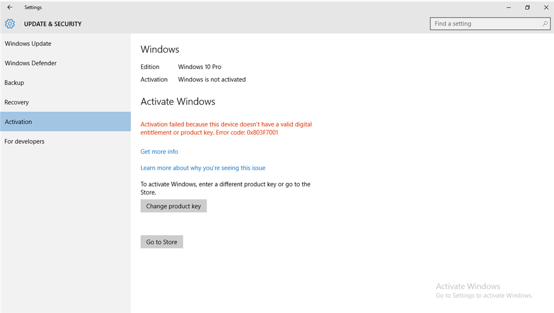Click Change product key button
The width and height of the screenshot is (554, 313).
click(x=174, y=206)
